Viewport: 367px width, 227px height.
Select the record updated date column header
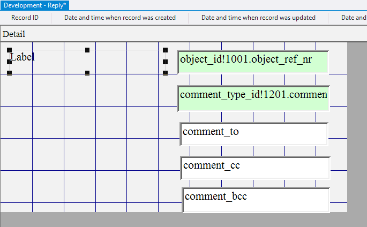(258, 18)
